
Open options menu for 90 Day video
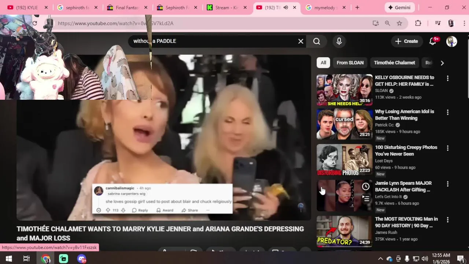(x=447, y=220)
